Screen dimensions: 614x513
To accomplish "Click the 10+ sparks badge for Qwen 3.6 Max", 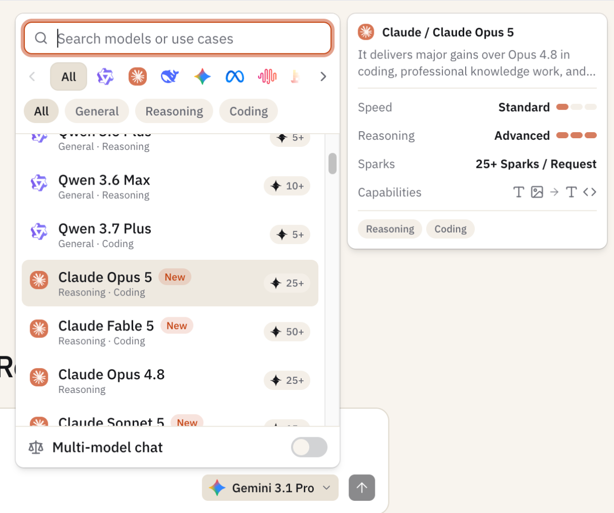I will click(287, 186).
